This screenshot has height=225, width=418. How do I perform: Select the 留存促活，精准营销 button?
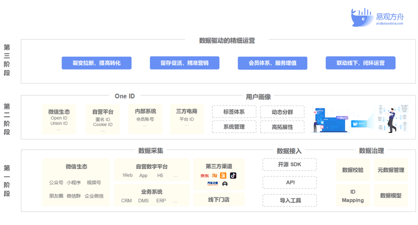point(185,63)
